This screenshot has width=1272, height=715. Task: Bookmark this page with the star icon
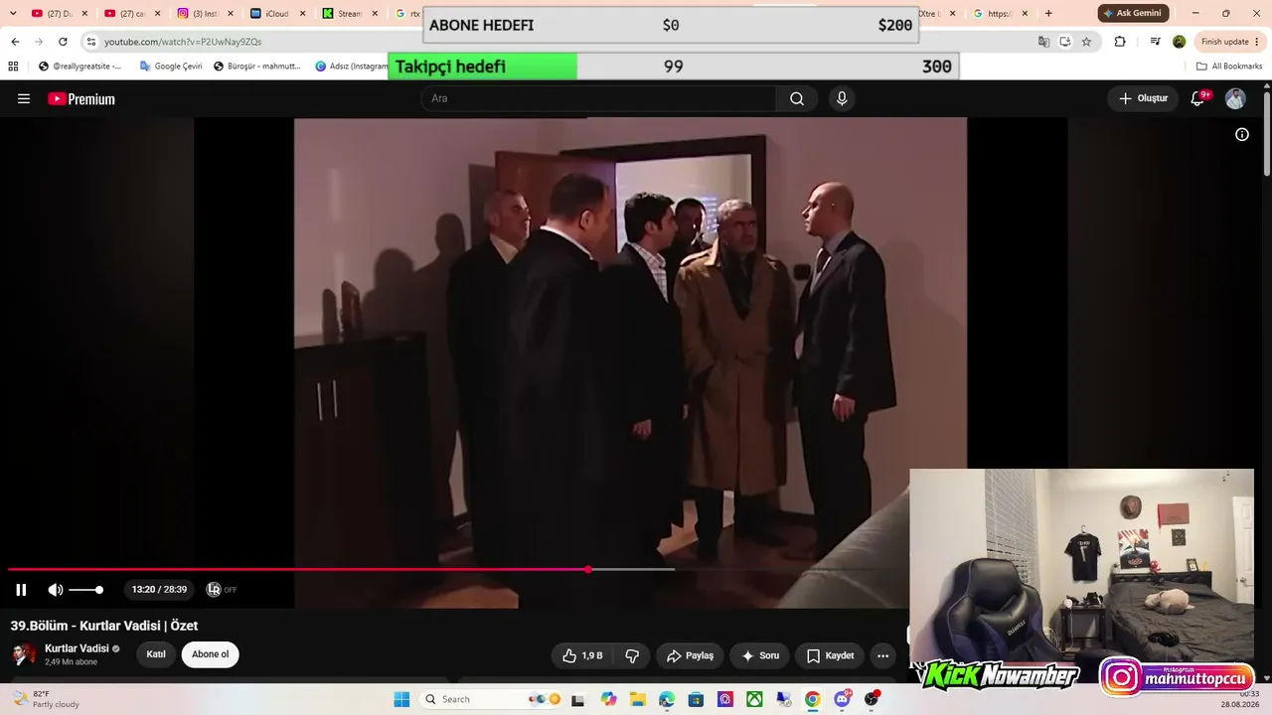click(1086, 42)
